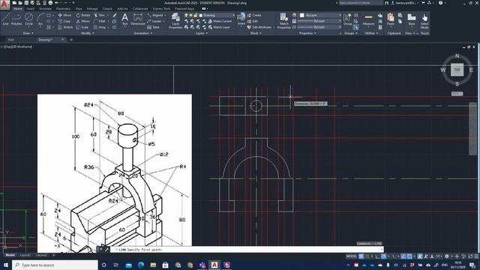Click the TOP face of the ViewCube
Screen dimensions: 480x270
(457, 70)
